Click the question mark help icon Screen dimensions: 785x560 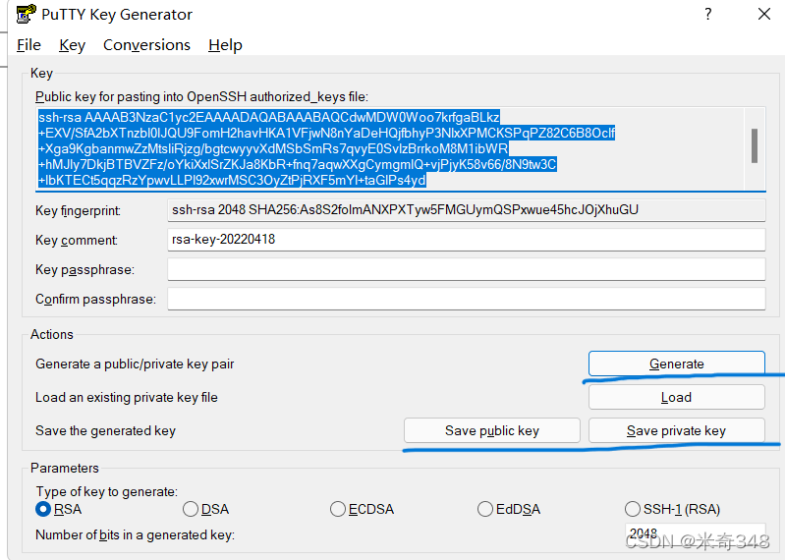coord(708,14)
